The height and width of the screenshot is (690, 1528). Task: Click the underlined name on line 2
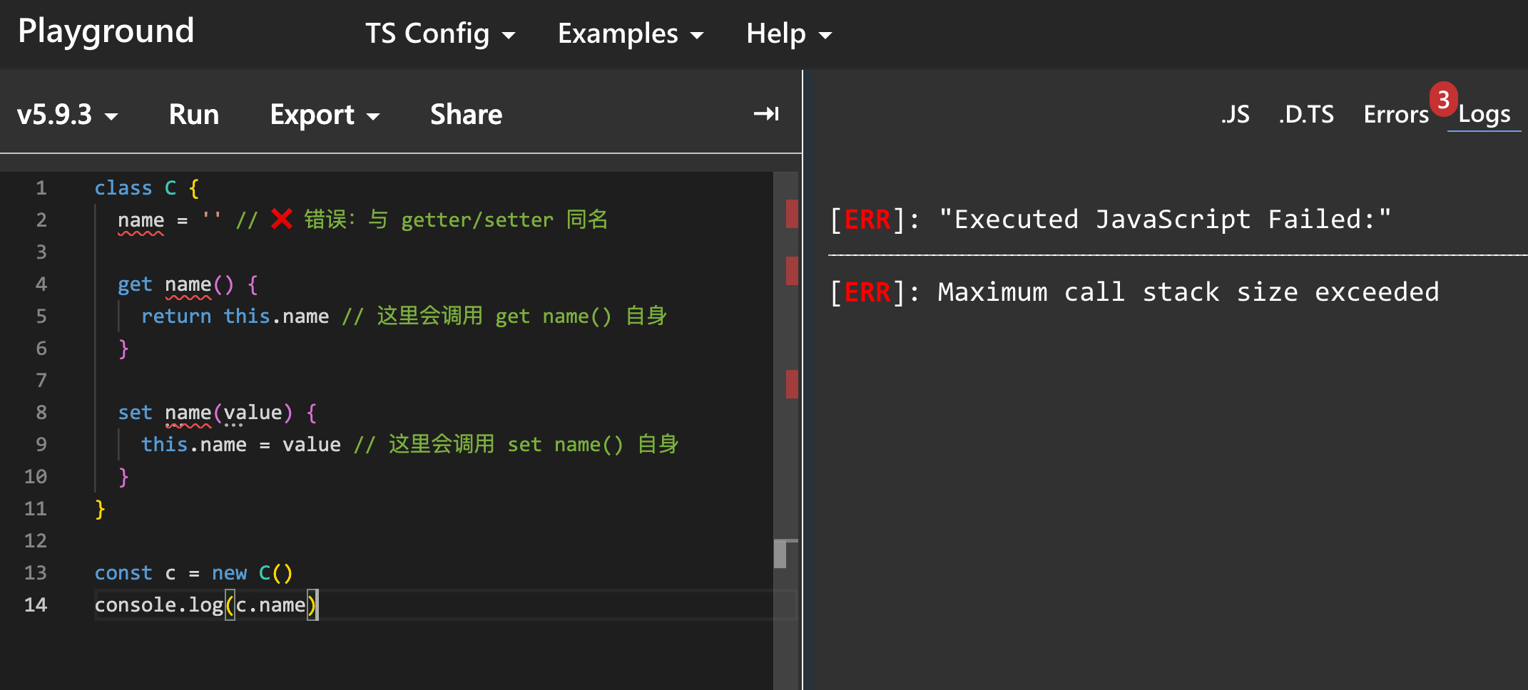tap(141, 220)
